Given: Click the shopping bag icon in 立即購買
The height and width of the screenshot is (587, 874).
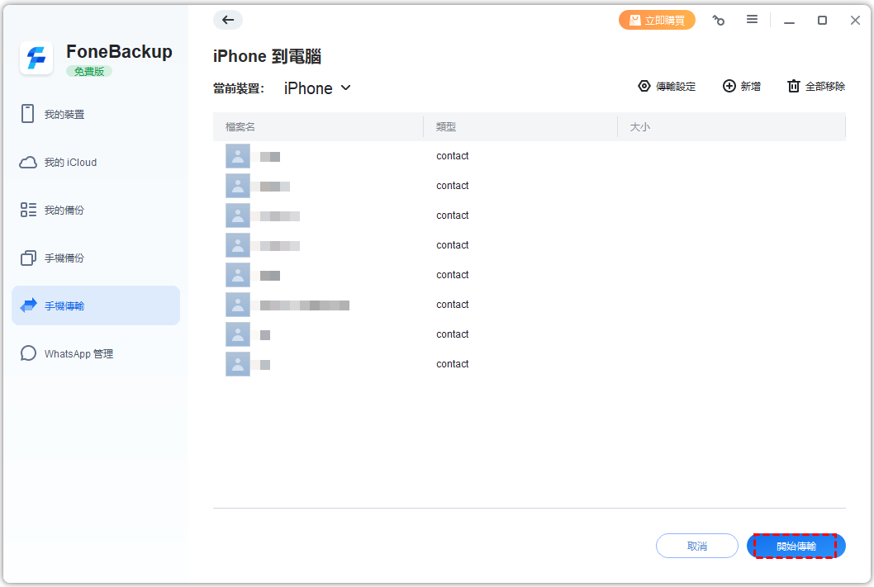Looking at the screenshot, I should [635, 20].
